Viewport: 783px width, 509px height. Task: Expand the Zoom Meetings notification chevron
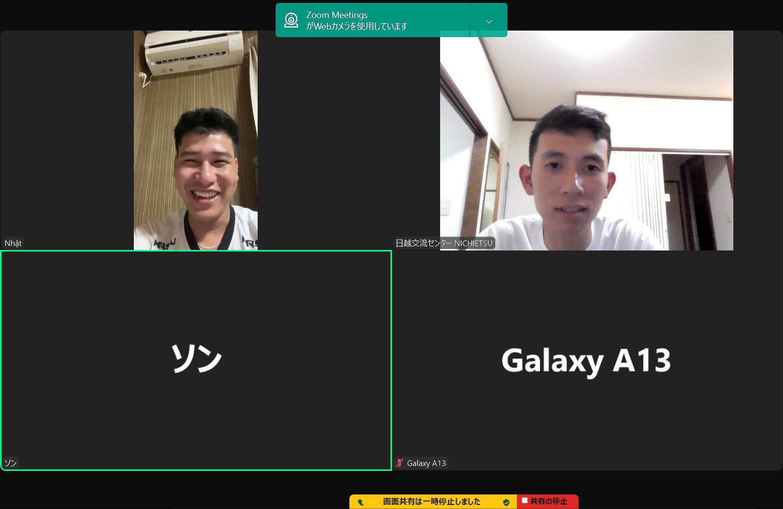point(489,21)
